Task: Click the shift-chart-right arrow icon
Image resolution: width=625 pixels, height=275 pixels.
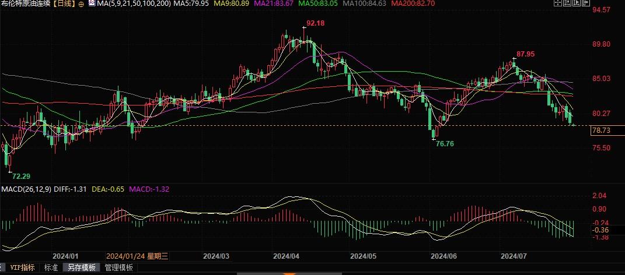Action: [x=577, y=3]
